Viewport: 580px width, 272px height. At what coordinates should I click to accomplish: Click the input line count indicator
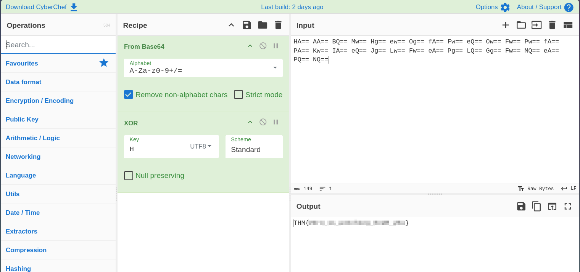[325, 189]
